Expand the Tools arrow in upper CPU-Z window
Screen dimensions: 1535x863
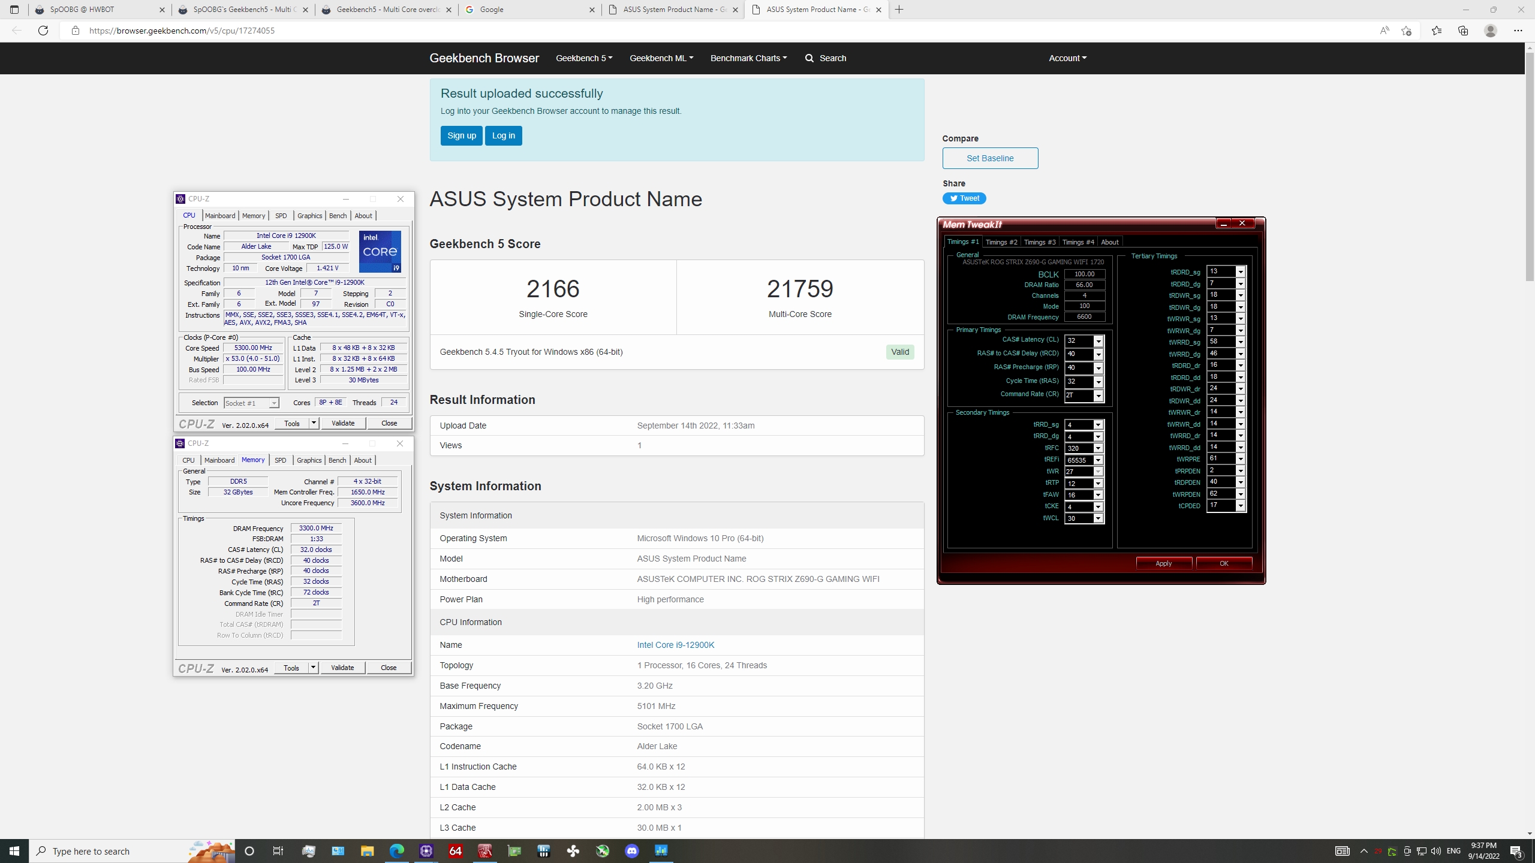click(x=313, y=423)
